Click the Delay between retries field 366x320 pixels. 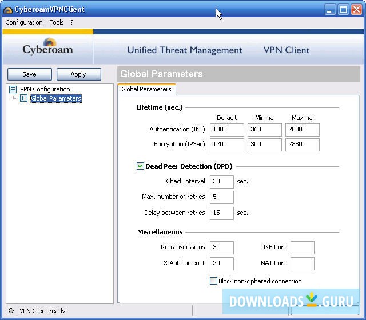[222, 213]
